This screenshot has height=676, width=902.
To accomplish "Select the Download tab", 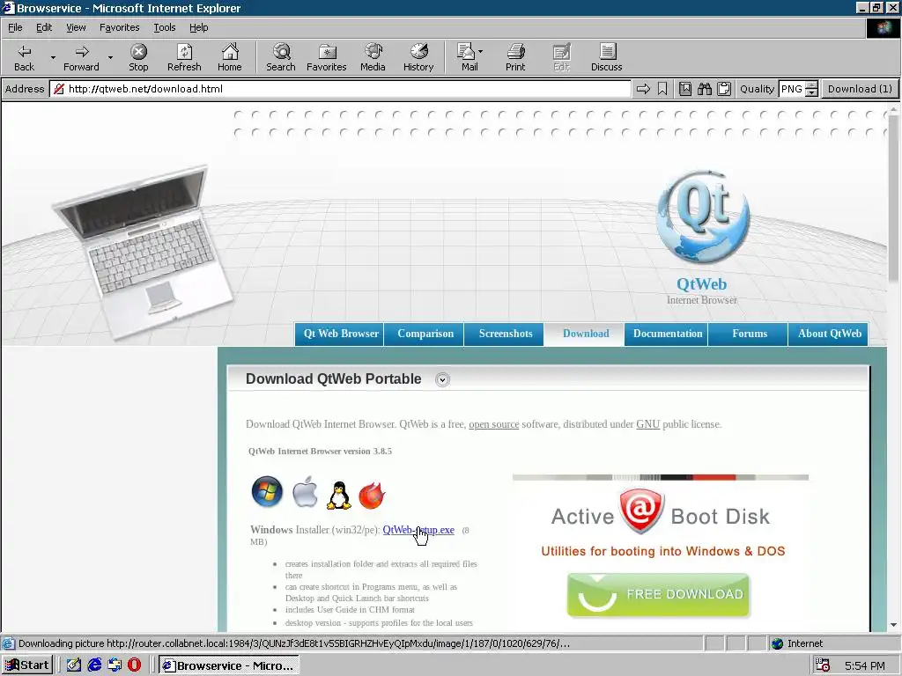I will click(586, 334).
